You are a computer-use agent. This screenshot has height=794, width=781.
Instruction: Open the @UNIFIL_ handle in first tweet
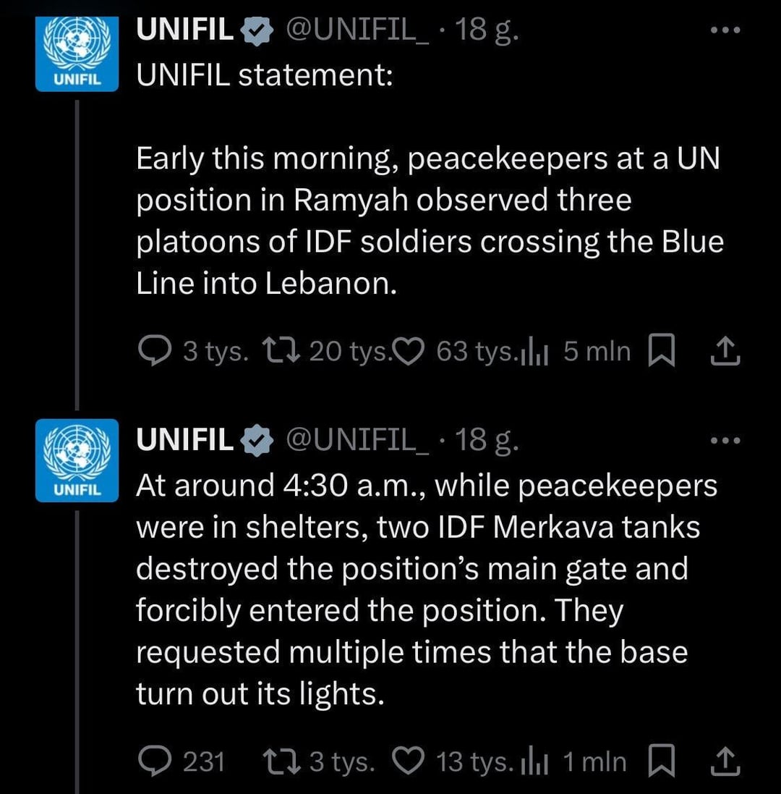coord(358,30)
